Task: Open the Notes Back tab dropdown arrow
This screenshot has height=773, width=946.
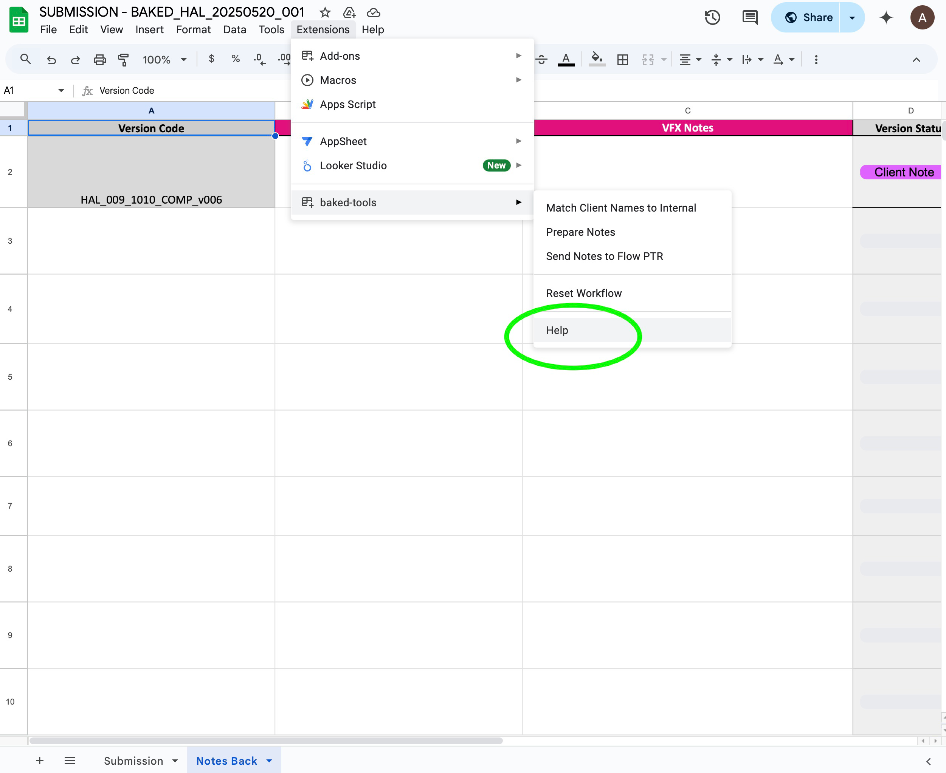Action: click(x=269, y=761)
